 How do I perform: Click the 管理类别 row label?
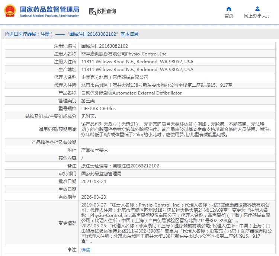67,101
